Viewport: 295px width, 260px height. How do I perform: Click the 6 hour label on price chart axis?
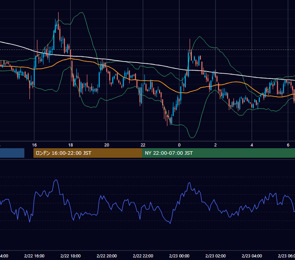tap(288, 145)
